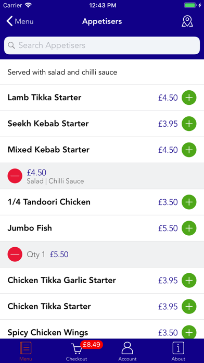The height and width of the screenshot is (363, 204).
Task: Switch to the Account tab
Action: (x=127, y=352)
